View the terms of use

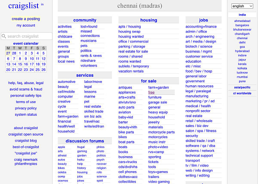26,102
